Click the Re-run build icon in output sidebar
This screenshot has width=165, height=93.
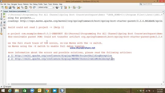tap(4, 14)
